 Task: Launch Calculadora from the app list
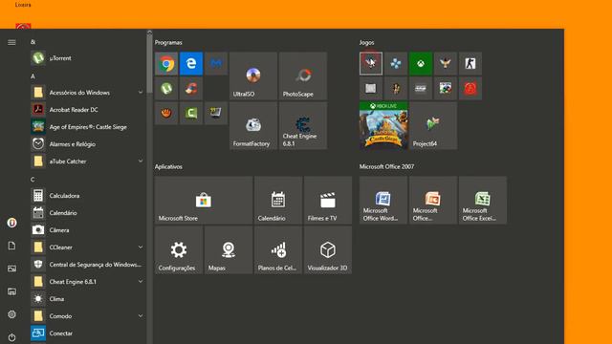point(87,196)
